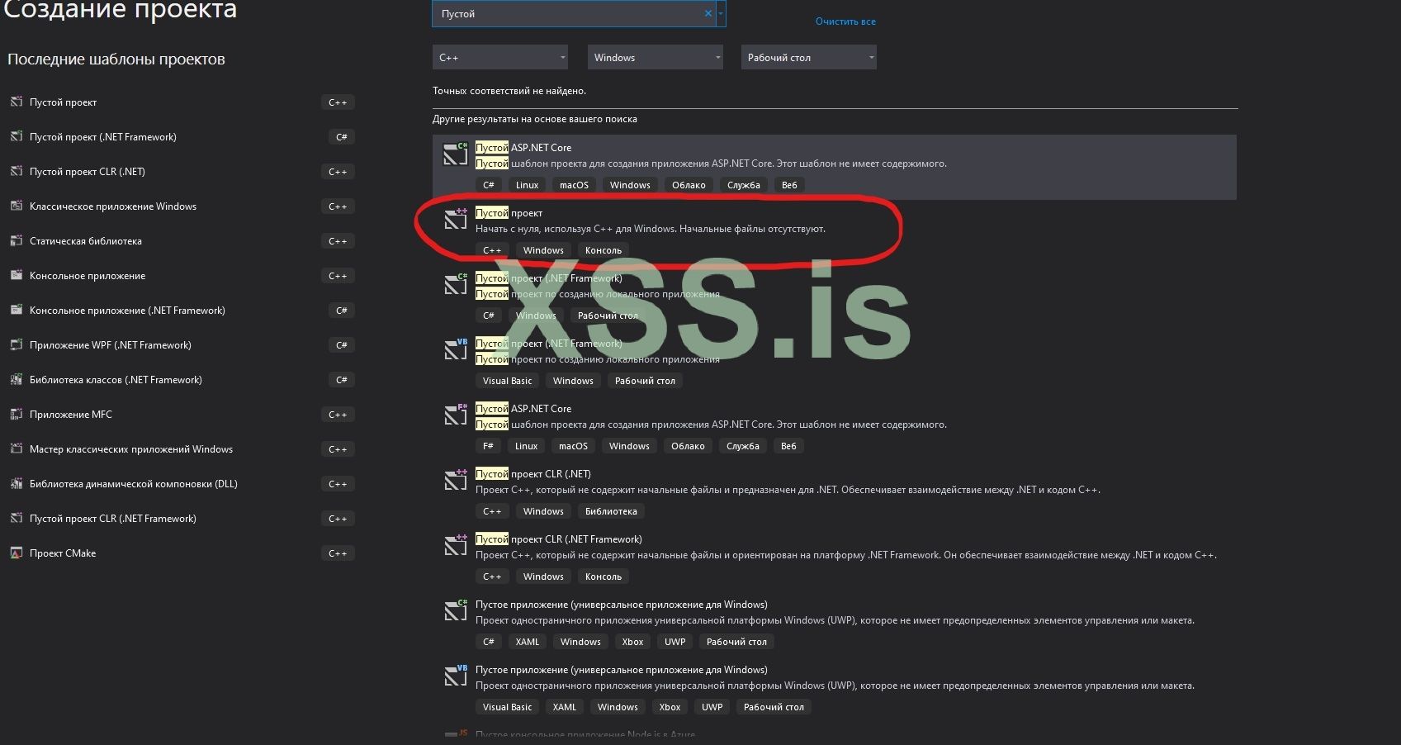Click the C++ Пустой проект search result icon
The height and width of the screenshot is (745, 1401).
coord(456,219)
